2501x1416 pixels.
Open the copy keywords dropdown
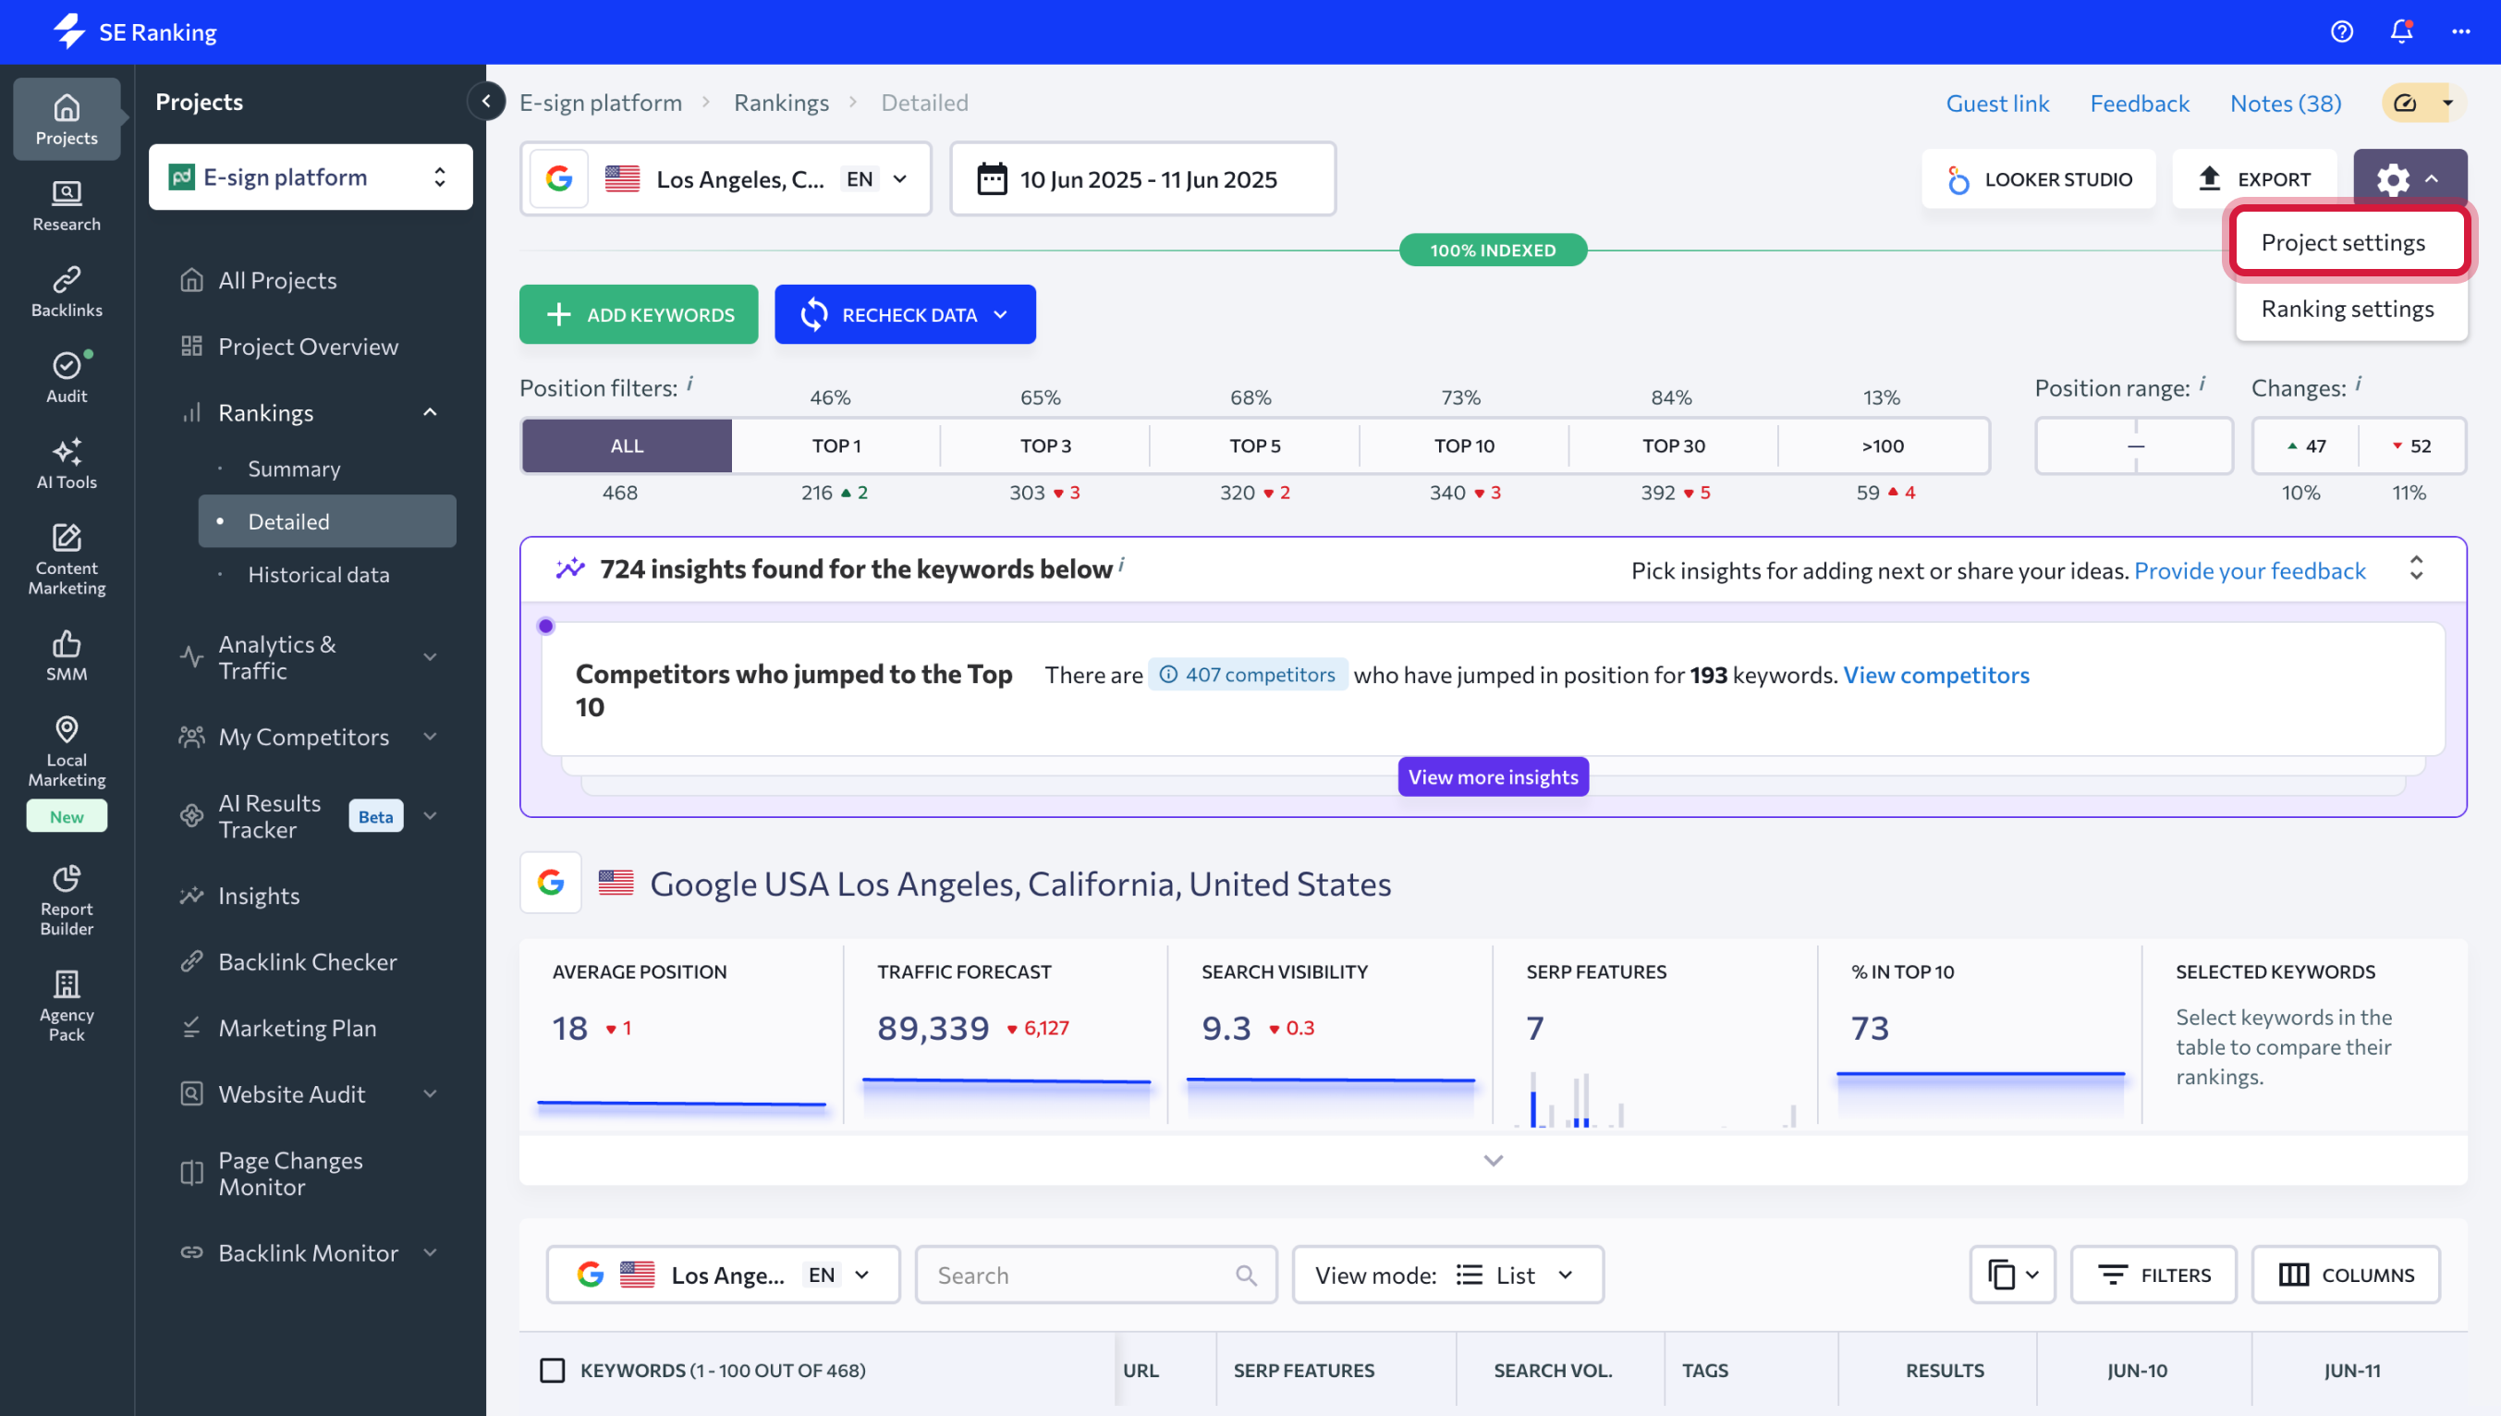2012,1275
